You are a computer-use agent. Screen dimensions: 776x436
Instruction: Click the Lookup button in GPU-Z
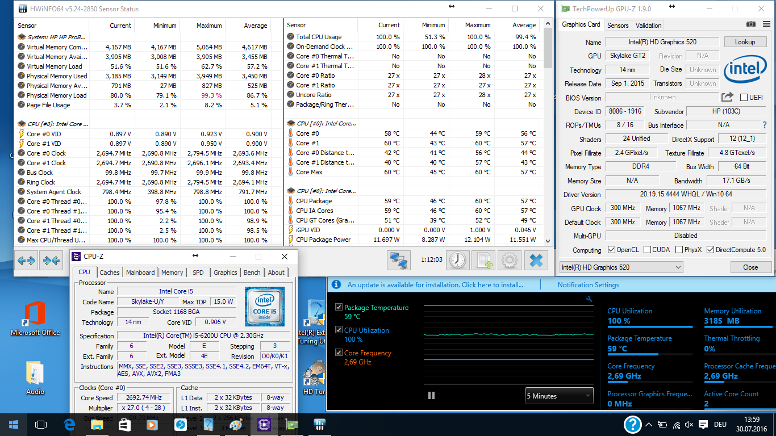[x=745, y=42]
